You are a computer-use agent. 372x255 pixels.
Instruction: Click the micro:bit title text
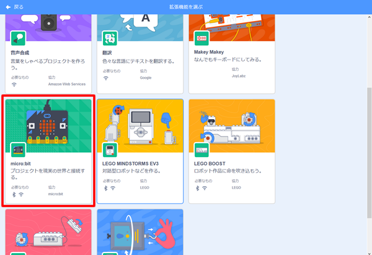[x=20, y=164]
